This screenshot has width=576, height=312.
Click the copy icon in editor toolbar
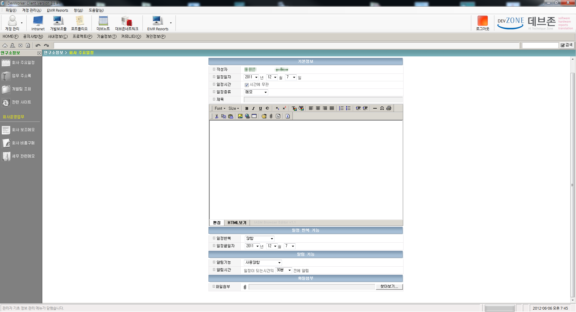pos(223,116)
